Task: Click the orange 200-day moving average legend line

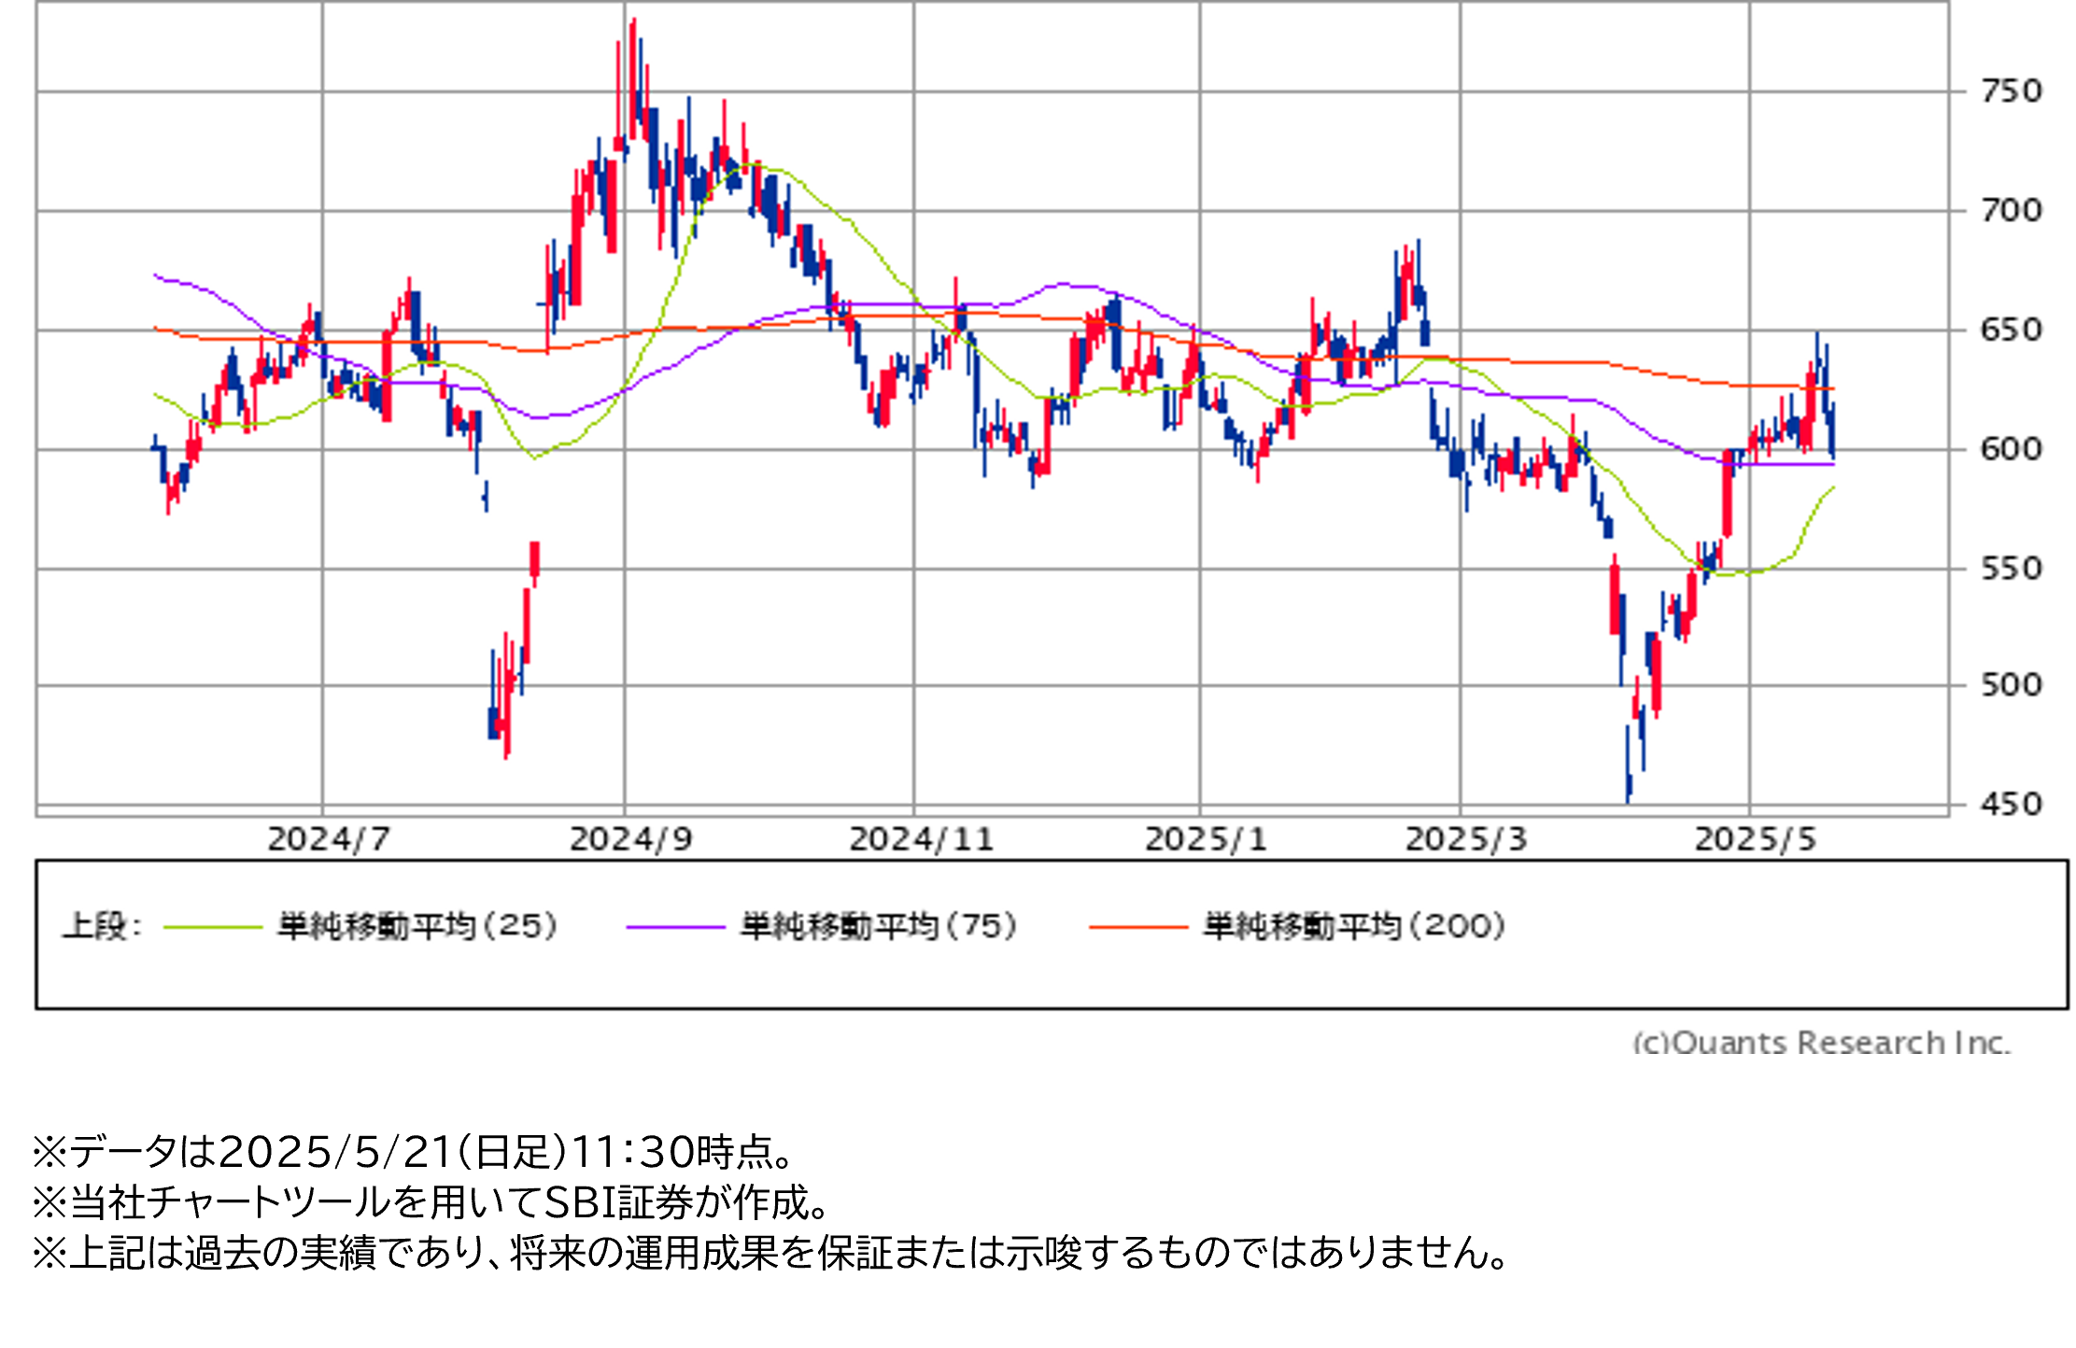Action: [1138, 927]
